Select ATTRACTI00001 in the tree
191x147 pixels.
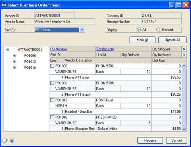tap(30, 50)
